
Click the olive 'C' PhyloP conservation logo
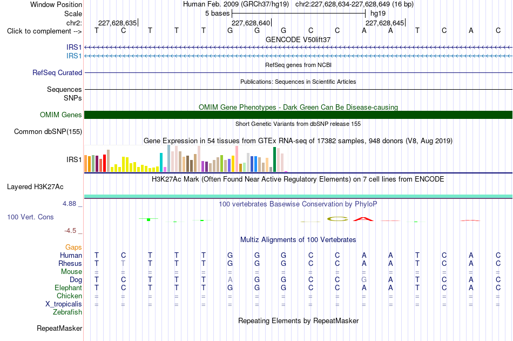(337, 219)
